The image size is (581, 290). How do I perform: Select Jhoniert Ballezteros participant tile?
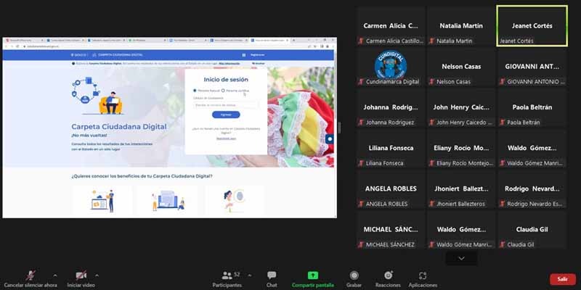461,188
